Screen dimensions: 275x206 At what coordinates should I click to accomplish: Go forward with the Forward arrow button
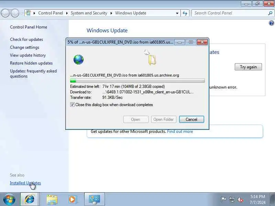(15, 13)
